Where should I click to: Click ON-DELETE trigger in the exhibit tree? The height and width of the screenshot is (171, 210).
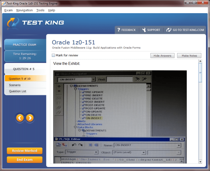pos(93,115)
